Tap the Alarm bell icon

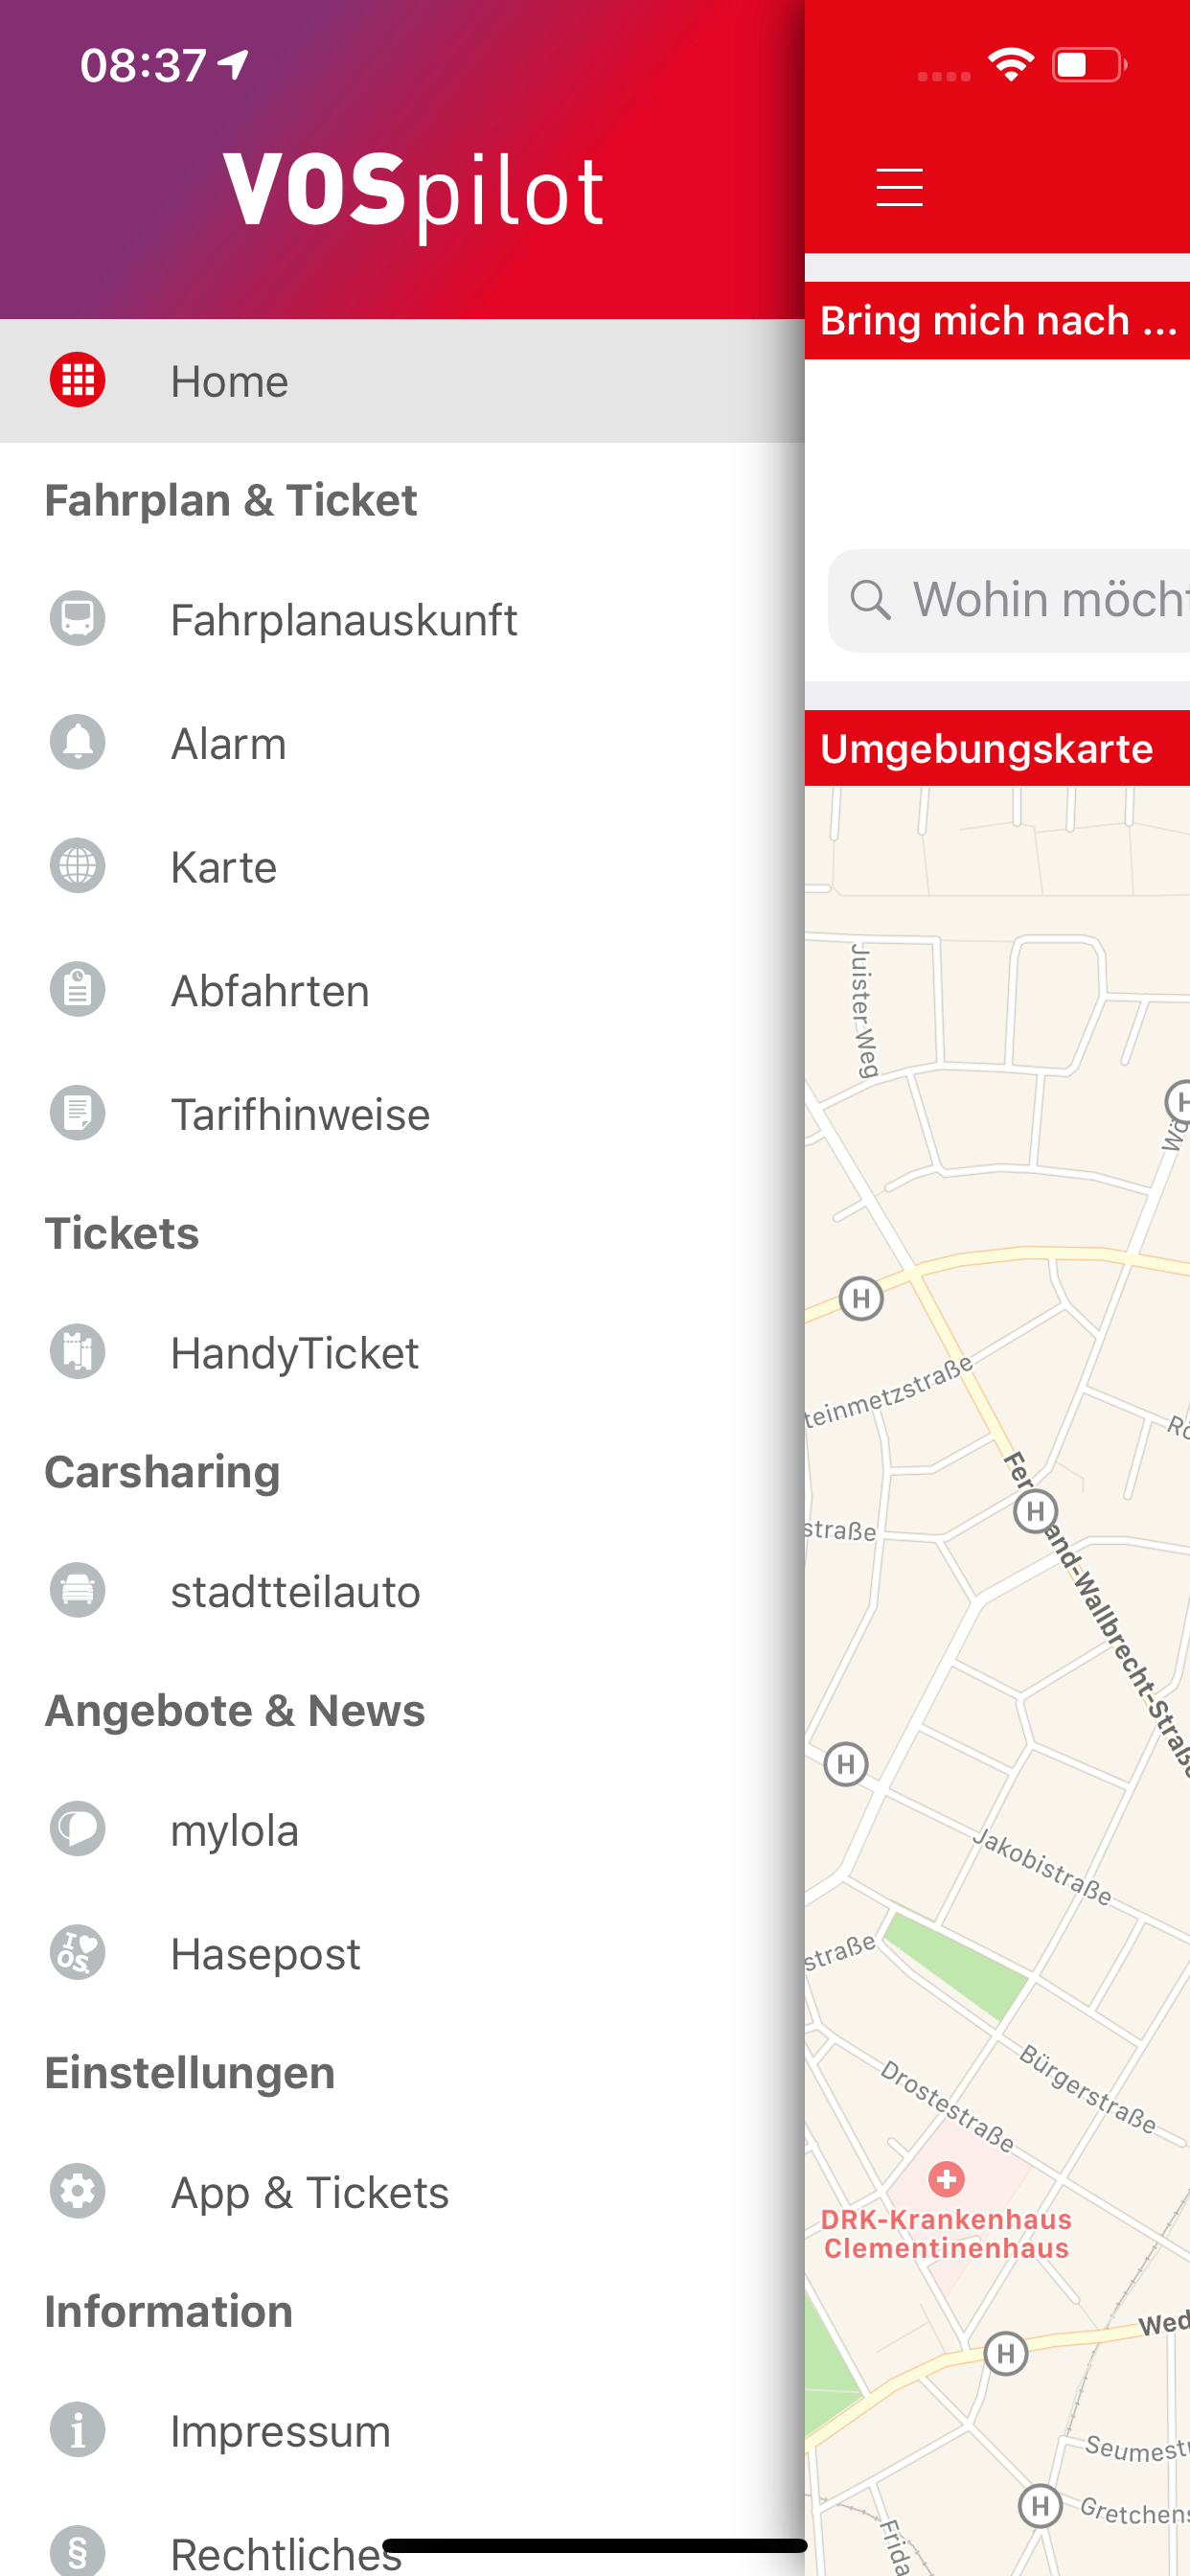[x=78, y=743]
